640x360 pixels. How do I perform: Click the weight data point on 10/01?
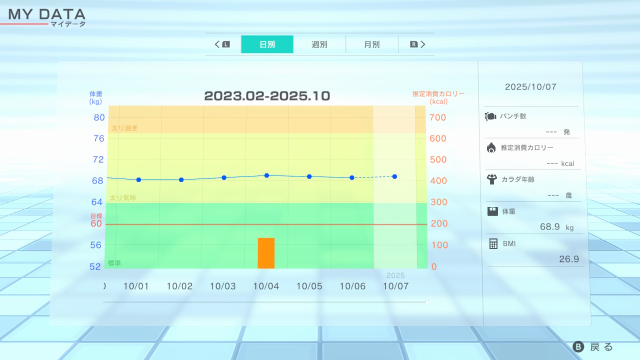pos(138,179)
